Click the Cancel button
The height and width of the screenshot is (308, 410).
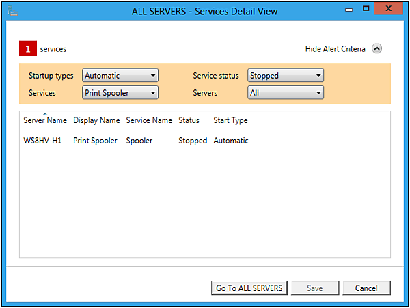pos(366,288)
